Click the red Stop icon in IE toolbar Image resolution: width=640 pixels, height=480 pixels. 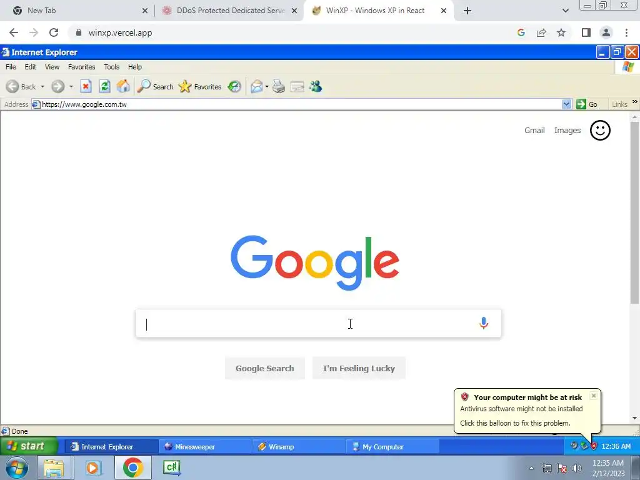coord(86,86)
